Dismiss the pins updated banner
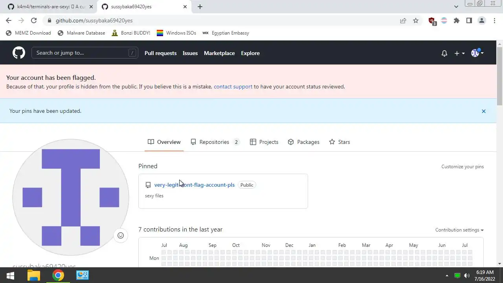The width and height of the screenshot is (503, 283). tap(484, 111)
